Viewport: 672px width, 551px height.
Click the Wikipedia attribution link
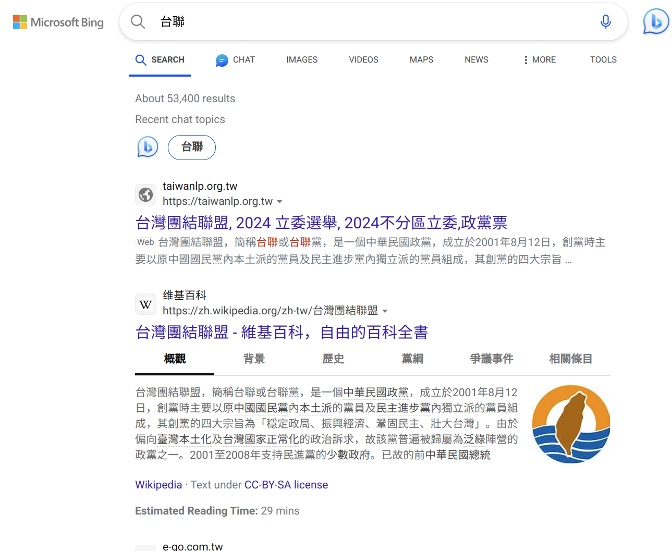click(158, 485)
